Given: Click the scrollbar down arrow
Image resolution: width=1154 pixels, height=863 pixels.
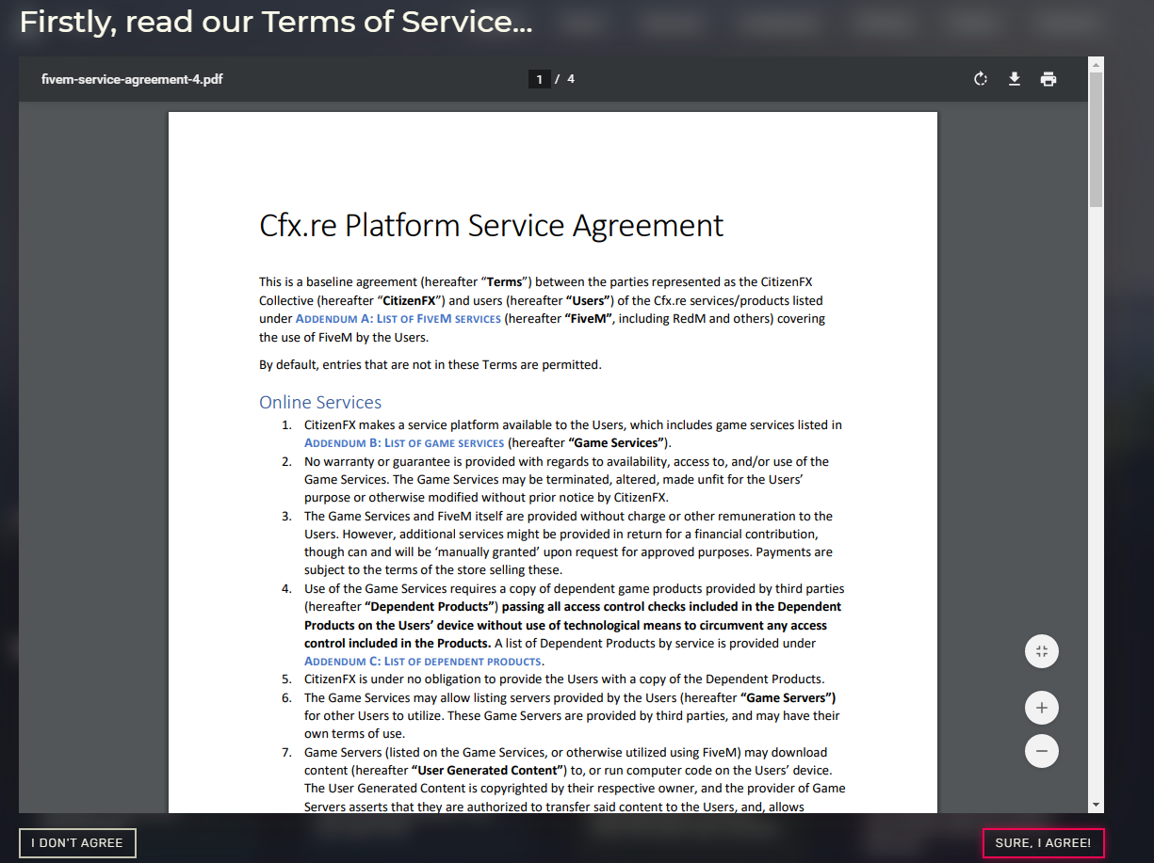Looking at the screenshot, I should 1096,806.
